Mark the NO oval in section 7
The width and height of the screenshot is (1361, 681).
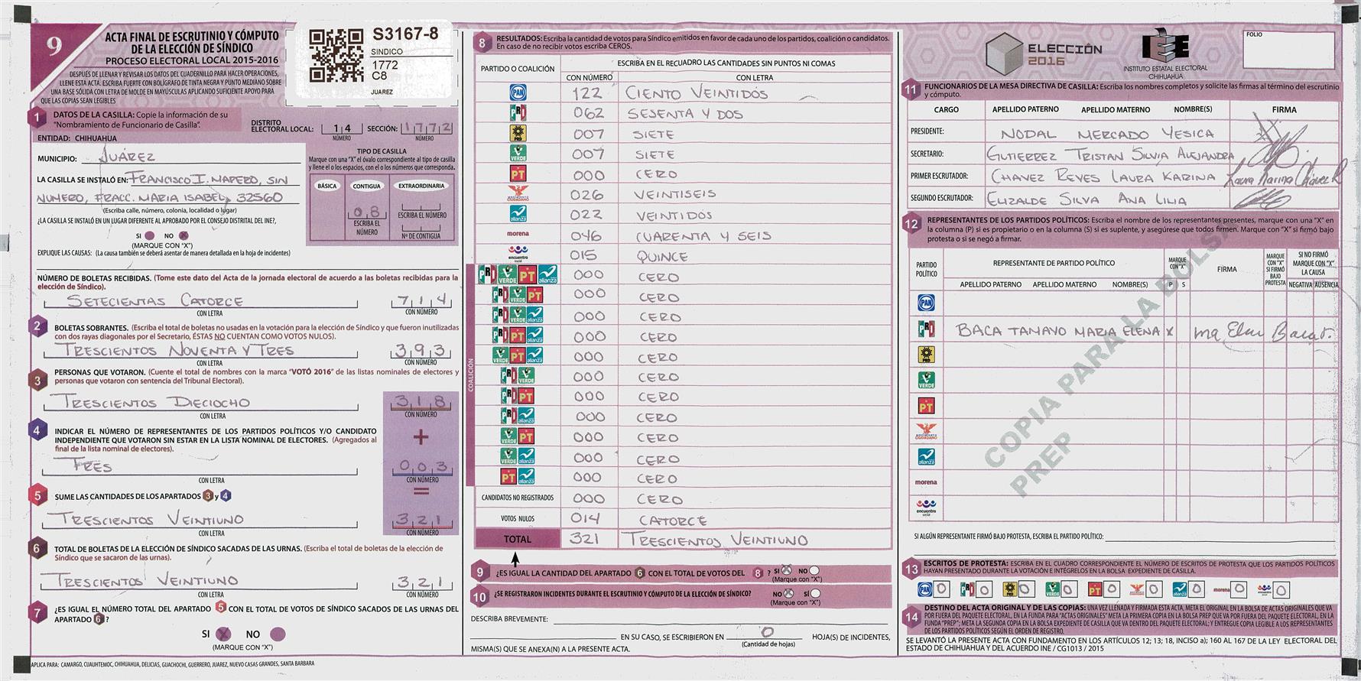click(278, 634)
